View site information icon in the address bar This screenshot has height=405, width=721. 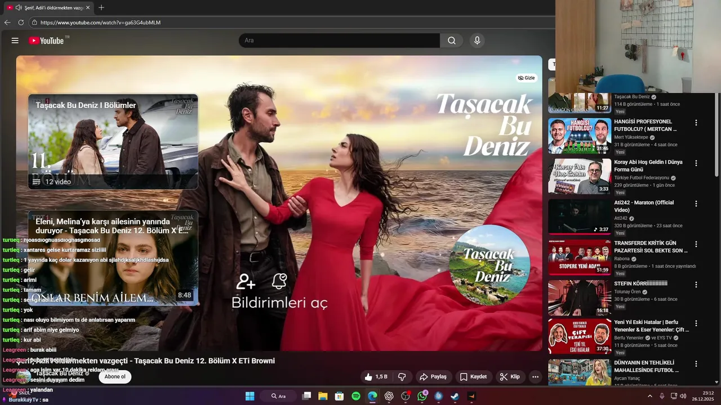pos(34,22)
